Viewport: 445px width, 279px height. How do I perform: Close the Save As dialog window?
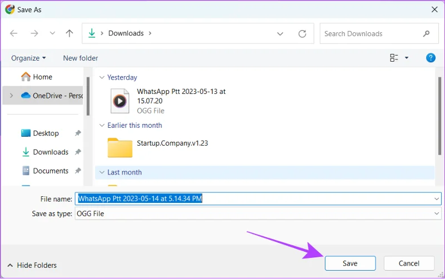(x=434, y=9)
